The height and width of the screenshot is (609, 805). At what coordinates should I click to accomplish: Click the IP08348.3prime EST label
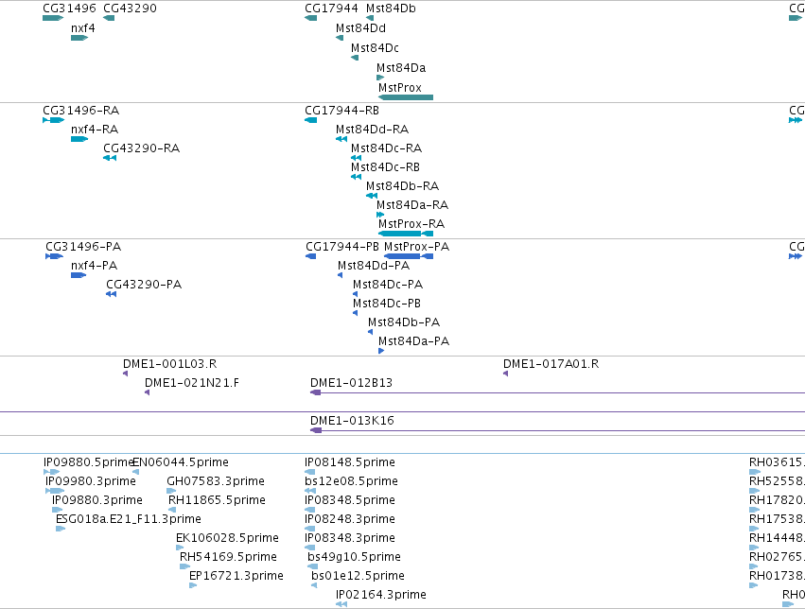tap(350, 538)
